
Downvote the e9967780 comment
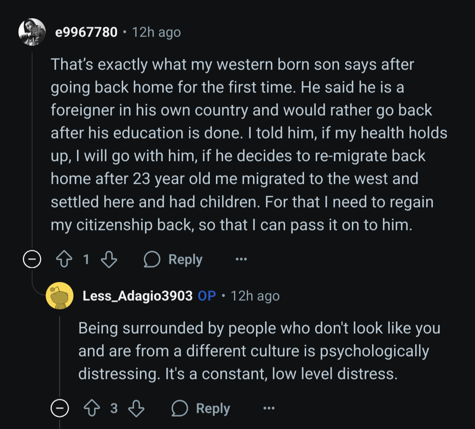pos(109,260)
